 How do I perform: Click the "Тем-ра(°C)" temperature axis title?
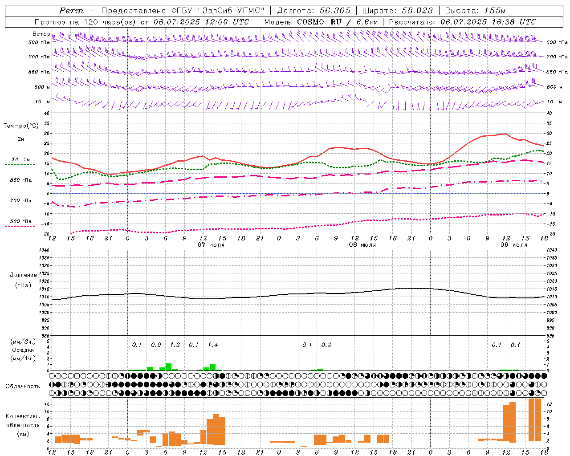[x=21, y=126]
